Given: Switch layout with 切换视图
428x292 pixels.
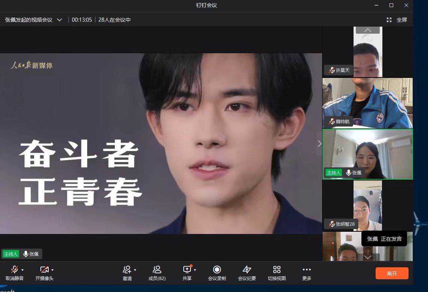Looking at the screenshot, I should 277,273.
